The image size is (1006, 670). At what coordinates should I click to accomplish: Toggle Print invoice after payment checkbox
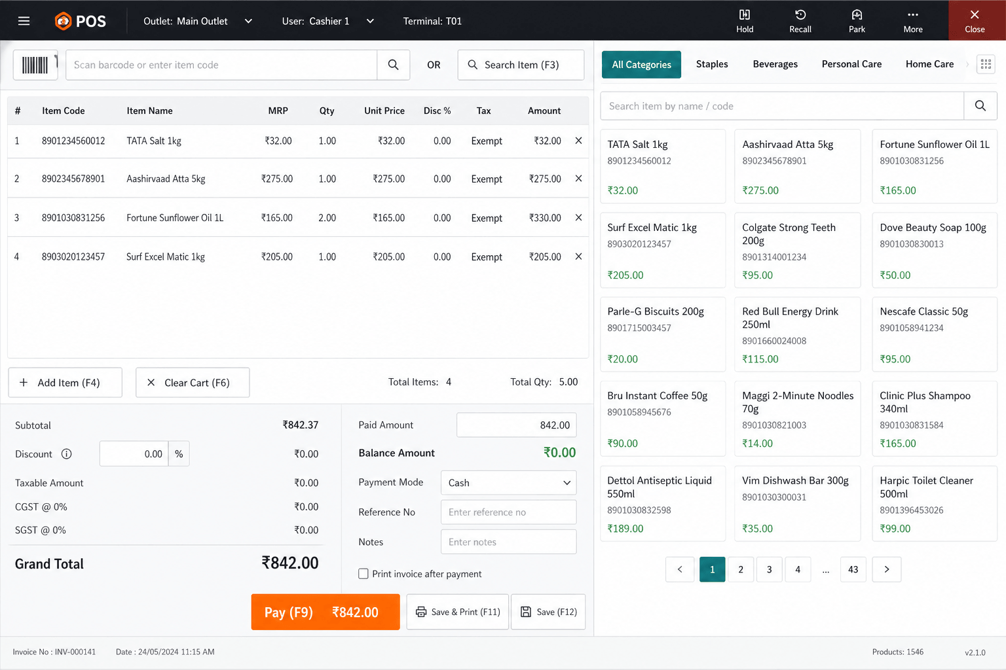pos(363,574)
